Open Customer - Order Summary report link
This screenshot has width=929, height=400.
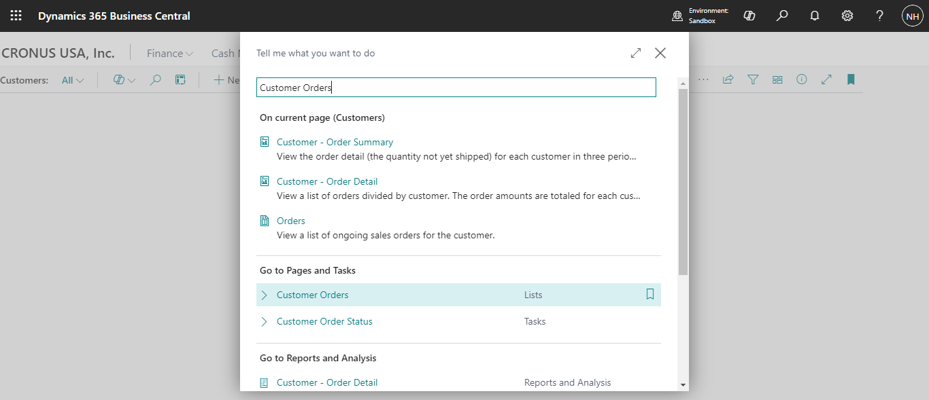point(335,142)
